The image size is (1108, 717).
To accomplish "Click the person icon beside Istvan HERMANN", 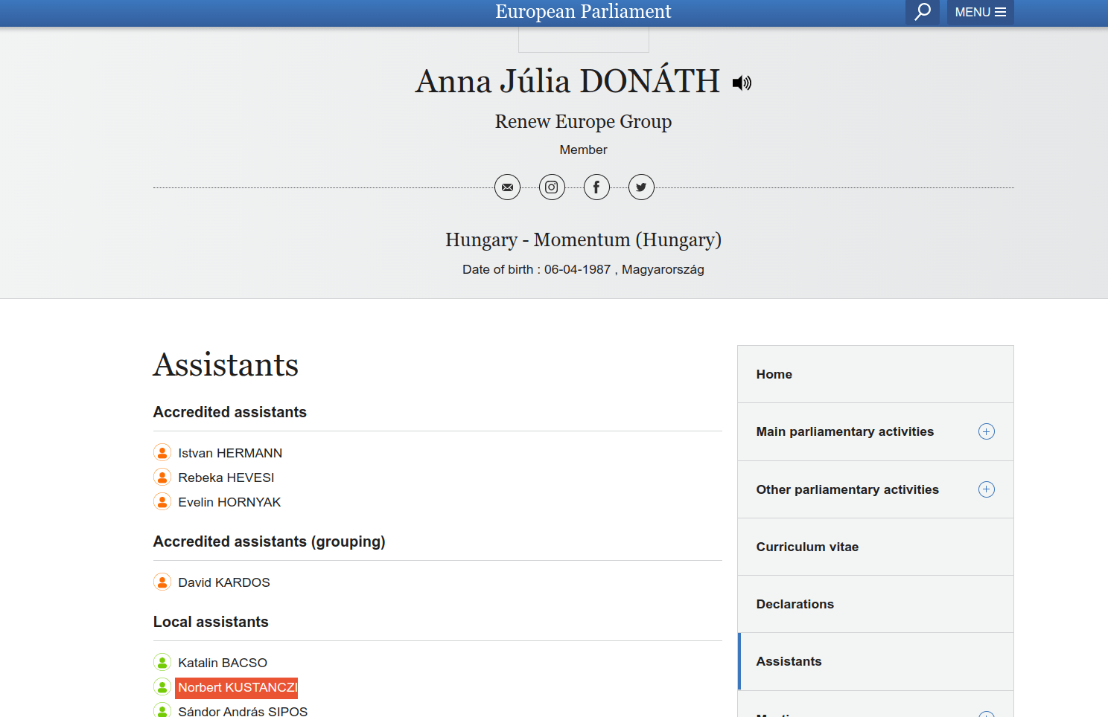I will tap(162, 452).
